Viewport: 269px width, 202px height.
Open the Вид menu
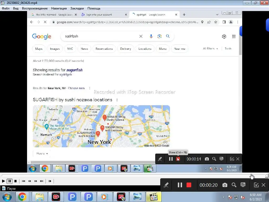pyautogui.click(x=15, y=8)
